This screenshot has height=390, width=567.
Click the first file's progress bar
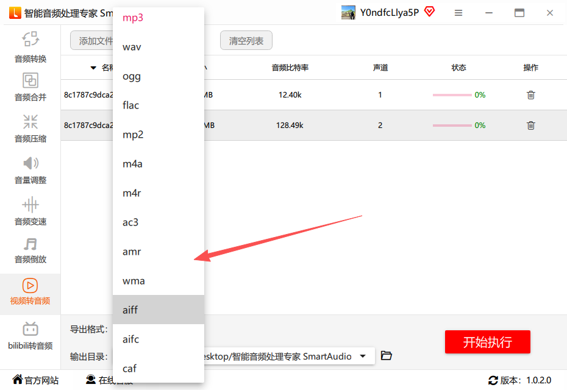point(452,95)
